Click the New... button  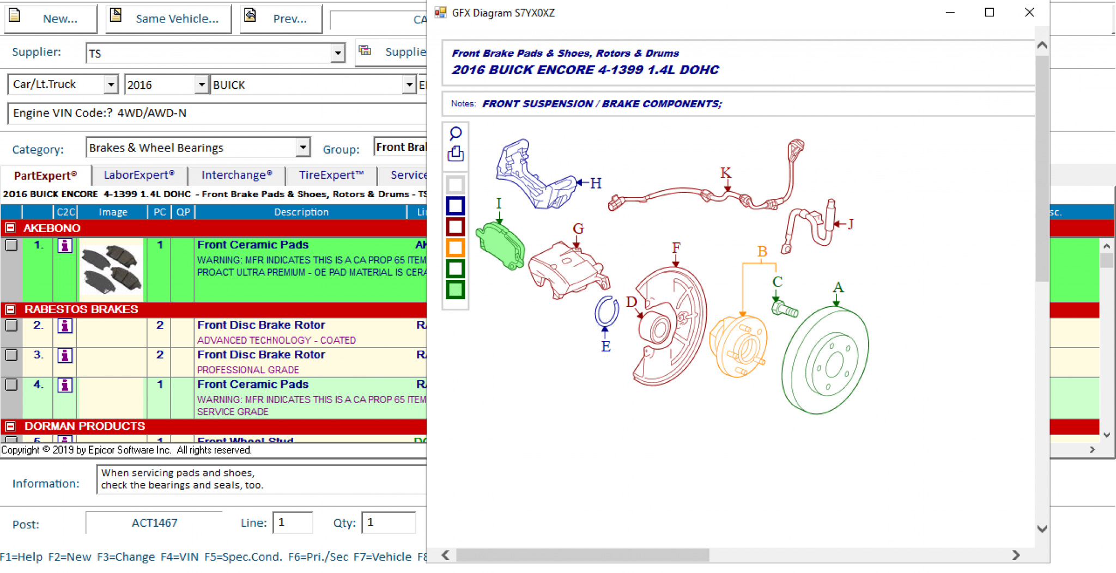tap(51, 19)
